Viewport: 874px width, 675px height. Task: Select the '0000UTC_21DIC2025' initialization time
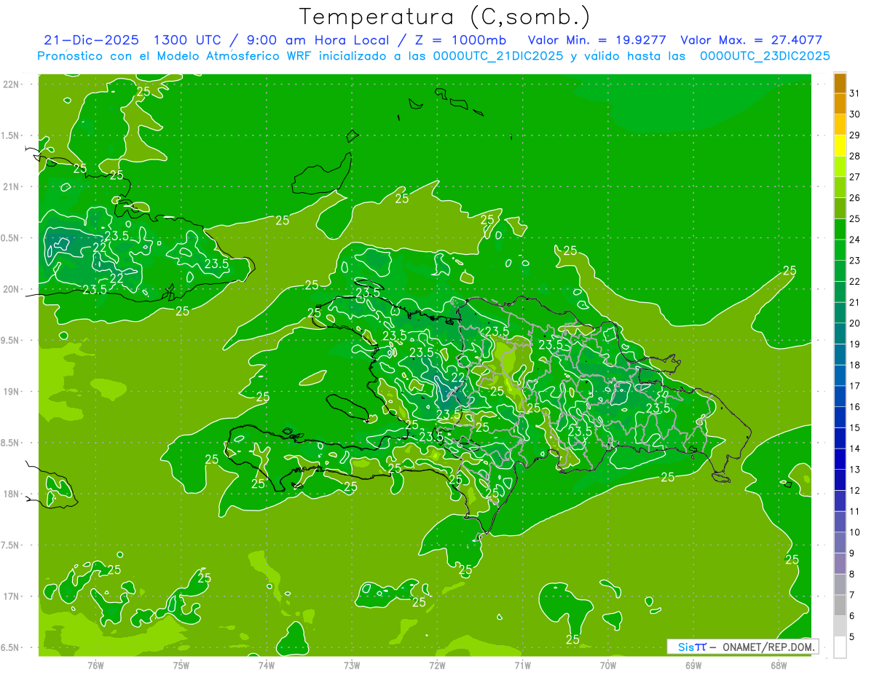[499, 56]
